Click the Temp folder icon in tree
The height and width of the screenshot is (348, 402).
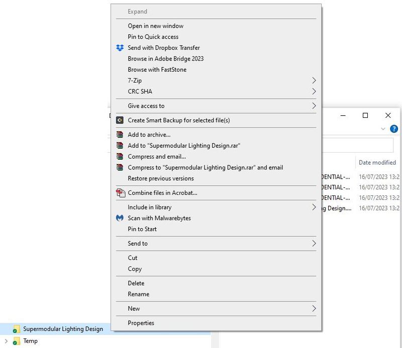click(x=16, y=341)
